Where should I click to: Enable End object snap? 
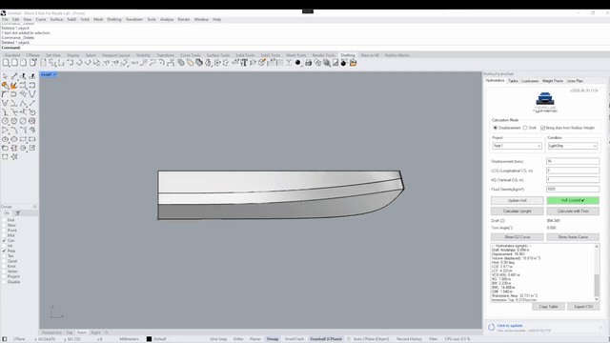click(x=4, y=220)
